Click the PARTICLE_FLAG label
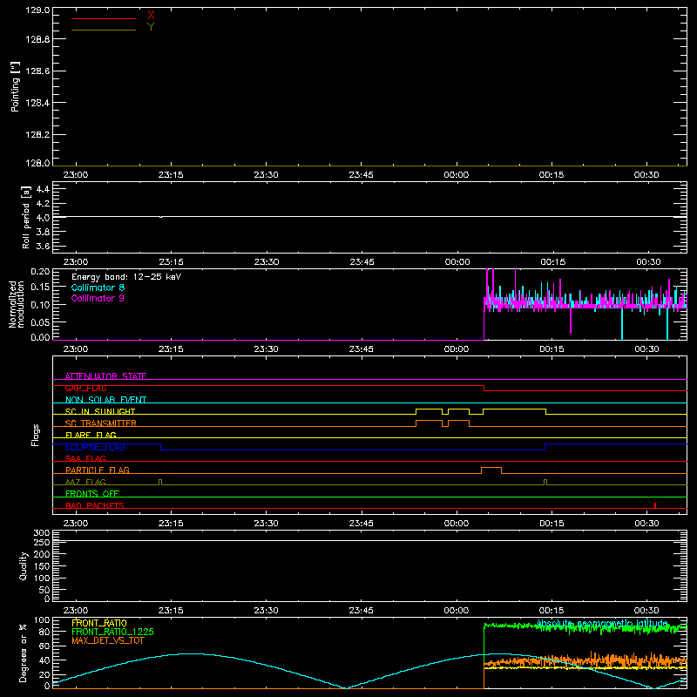Screen dimensions: 697x697 pyautogui.click(x=98, y=470)
